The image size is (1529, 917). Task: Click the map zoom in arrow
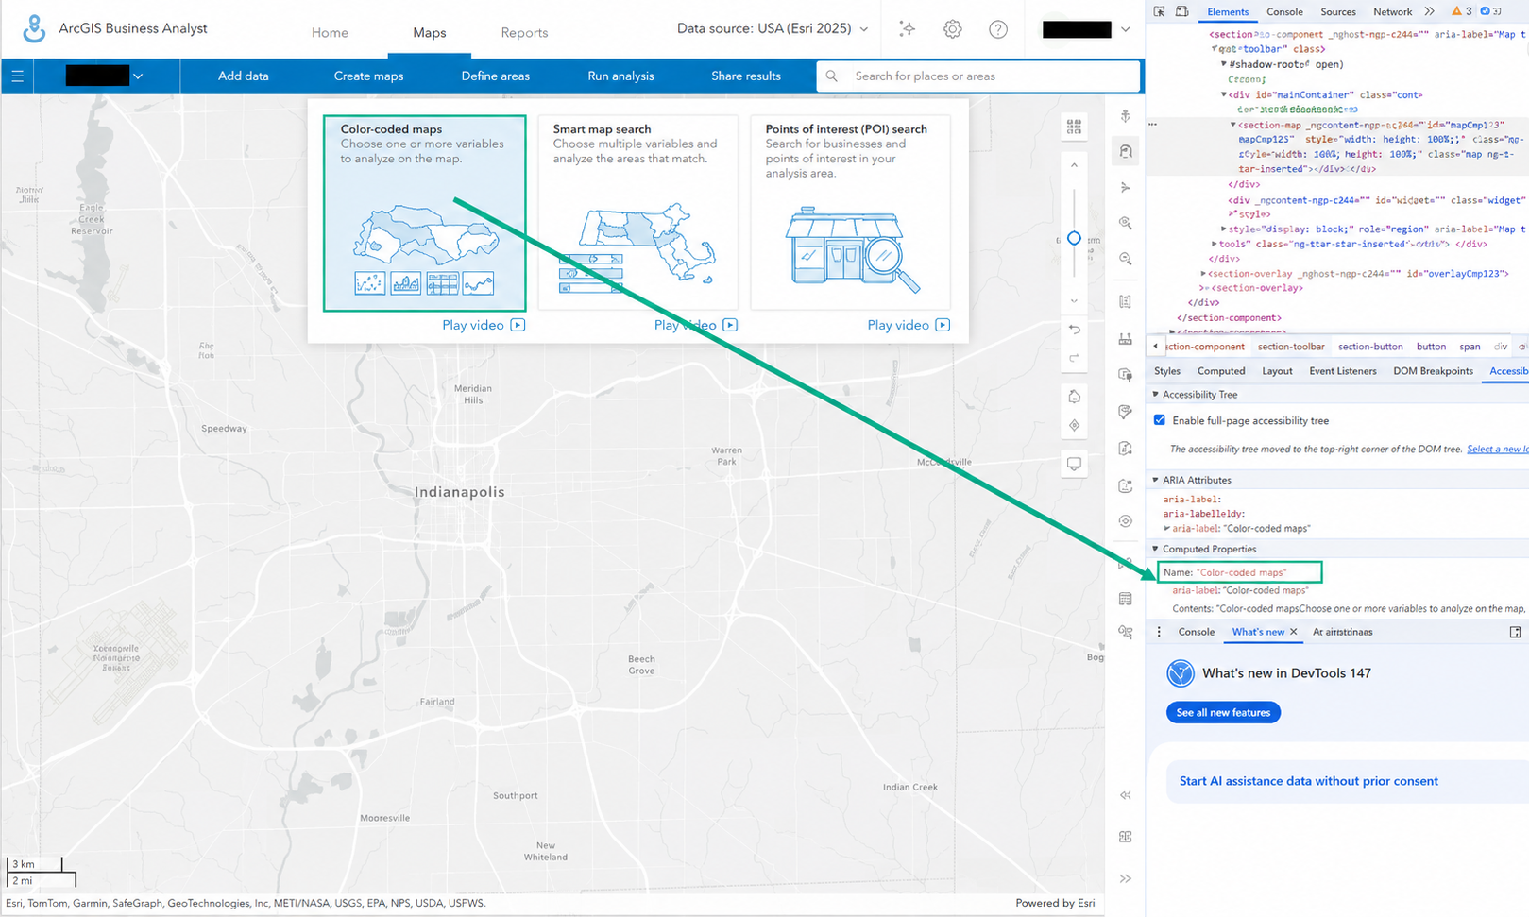coord(1075,165)
